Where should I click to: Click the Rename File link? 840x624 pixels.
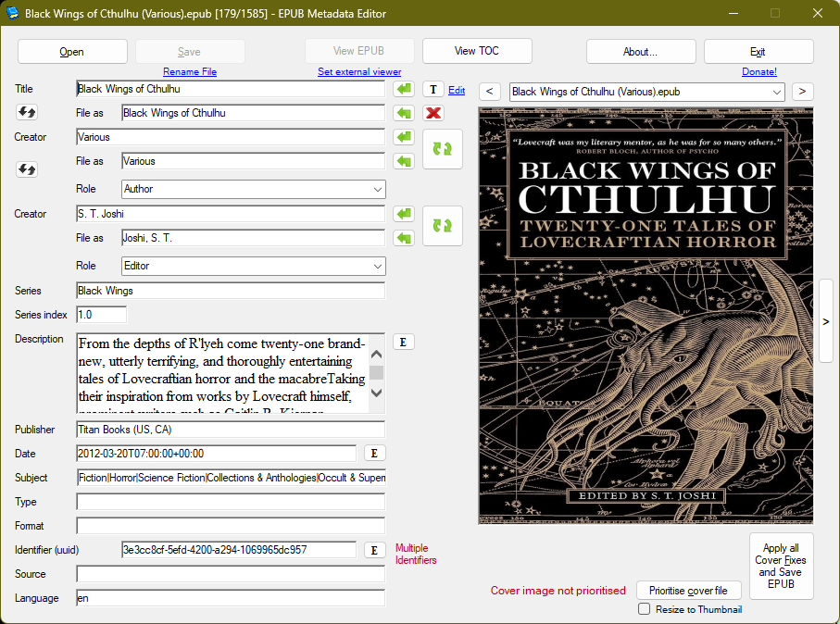click(190, 72)
